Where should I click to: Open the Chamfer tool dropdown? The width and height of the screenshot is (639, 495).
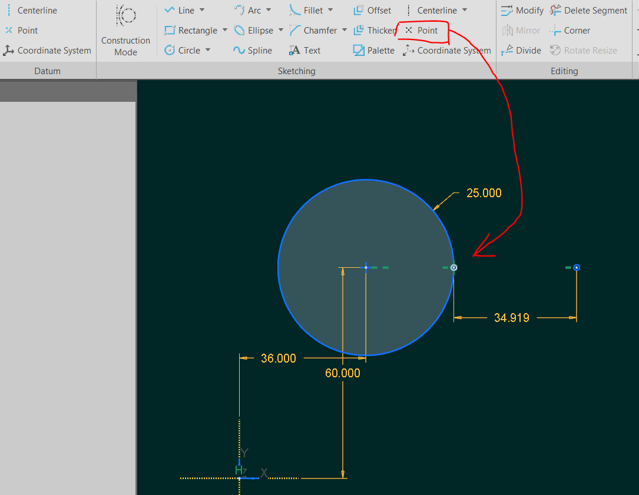(x=344, y=30)
